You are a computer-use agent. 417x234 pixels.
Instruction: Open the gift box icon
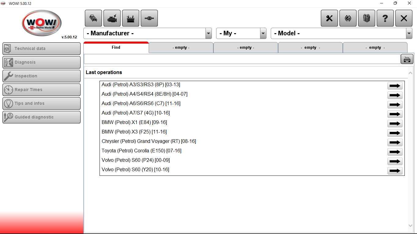coord(367,18)
